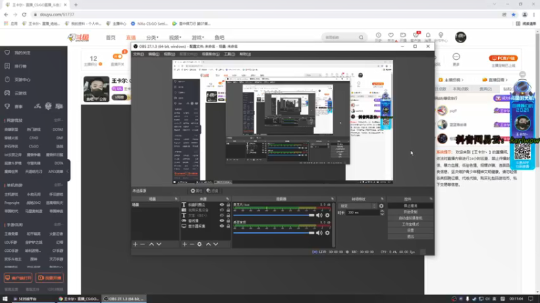The width and height of the screenshot is (540, 303).
Task: Switch to Douyu 首页 tab
Action: coord(111,38)
